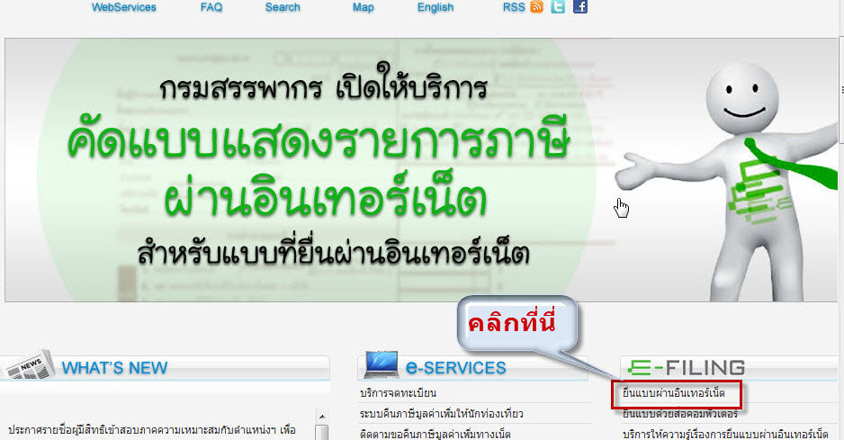Open the ประกาศรายชื่อผู้มีสิทธิเข้าสอบ news item
The image size is (844, 440).
tap(152, 430)
